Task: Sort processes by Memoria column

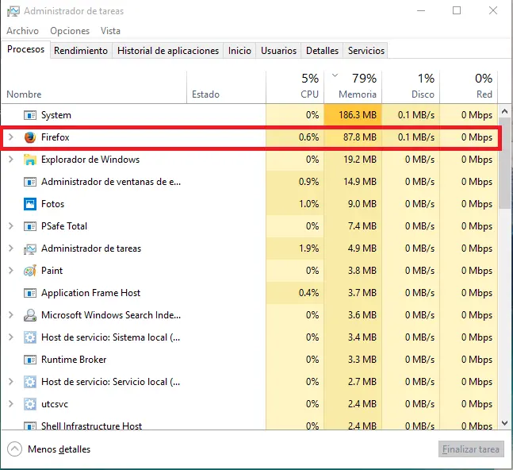Action: click(353, 87)
